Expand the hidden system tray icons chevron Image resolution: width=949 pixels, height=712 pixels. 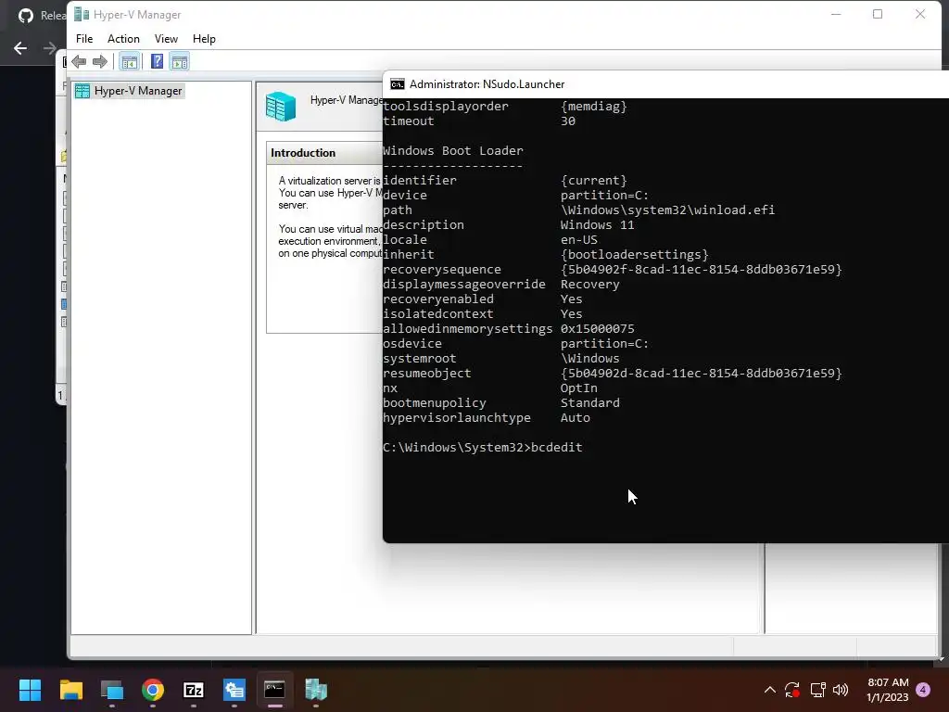(770, 690)
